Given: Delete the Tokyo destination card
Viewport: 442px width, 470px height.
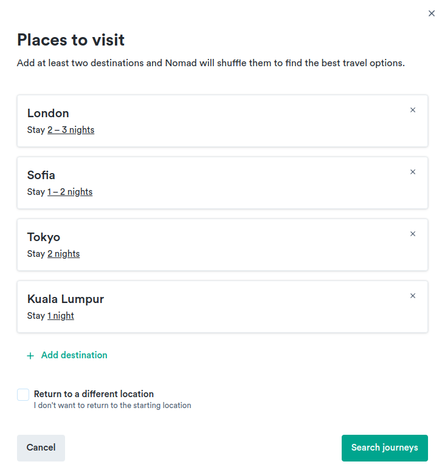Looking at the screenshot, I should (413, 234).
